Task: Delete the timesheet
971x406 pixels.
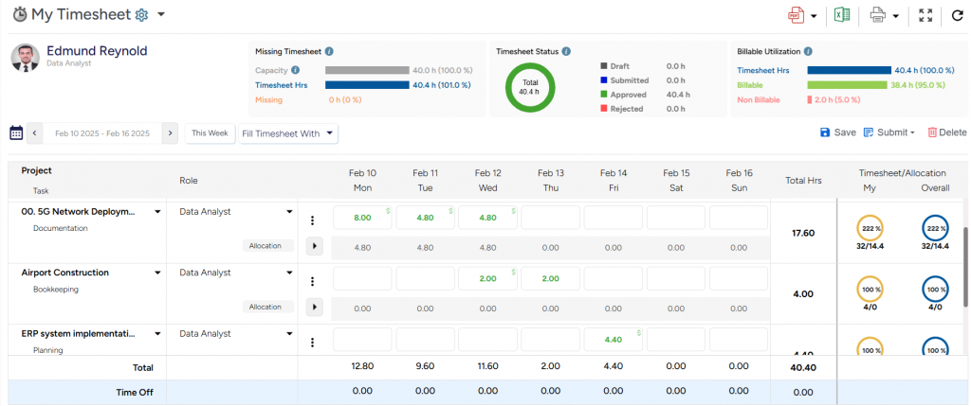Action: pyautogui.click(x=946, y=133)
